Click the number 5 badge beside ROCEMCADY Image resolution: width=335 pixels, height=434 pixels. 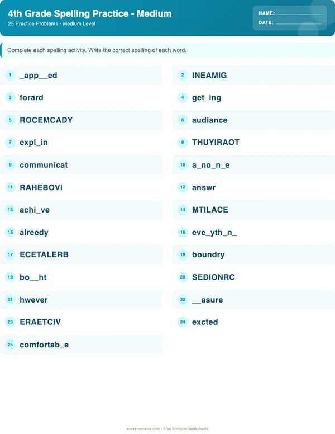[10, 120]
